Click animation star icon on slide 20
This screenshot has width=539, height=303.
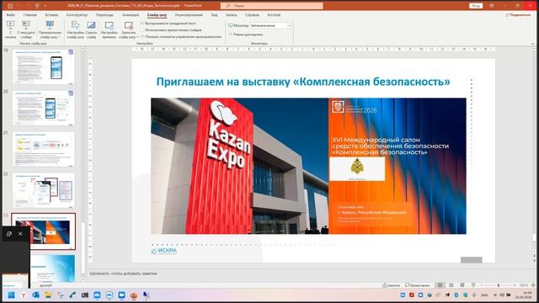tap(71, 93)
